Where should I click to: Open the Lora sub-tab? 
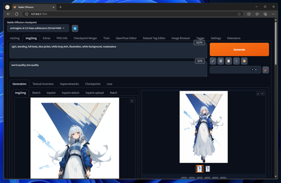pos(109,84)
